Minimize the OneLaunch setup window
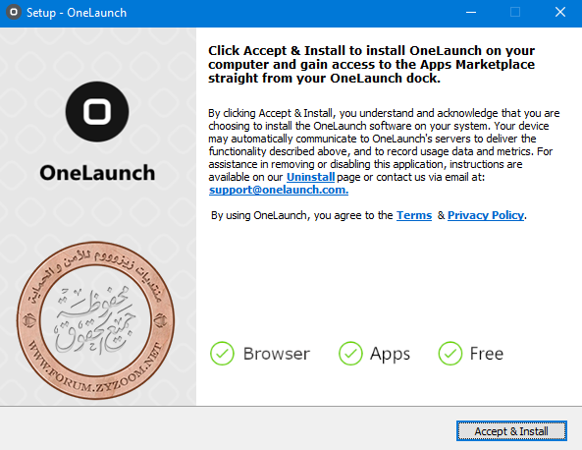This screenshot has width=582, height=450. coord(471,12)
